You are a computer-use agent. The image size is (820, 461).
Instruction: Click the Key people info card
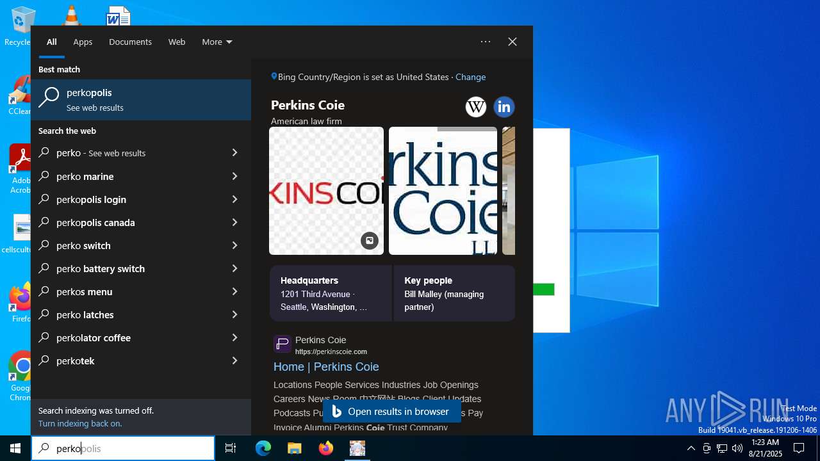point(454,293)
